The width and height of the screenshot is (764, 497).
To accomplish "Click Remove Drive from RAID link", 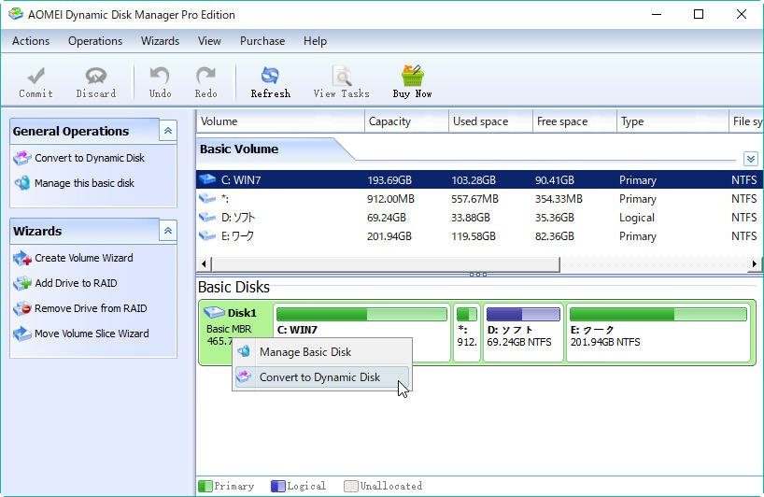I will point(91,308).
